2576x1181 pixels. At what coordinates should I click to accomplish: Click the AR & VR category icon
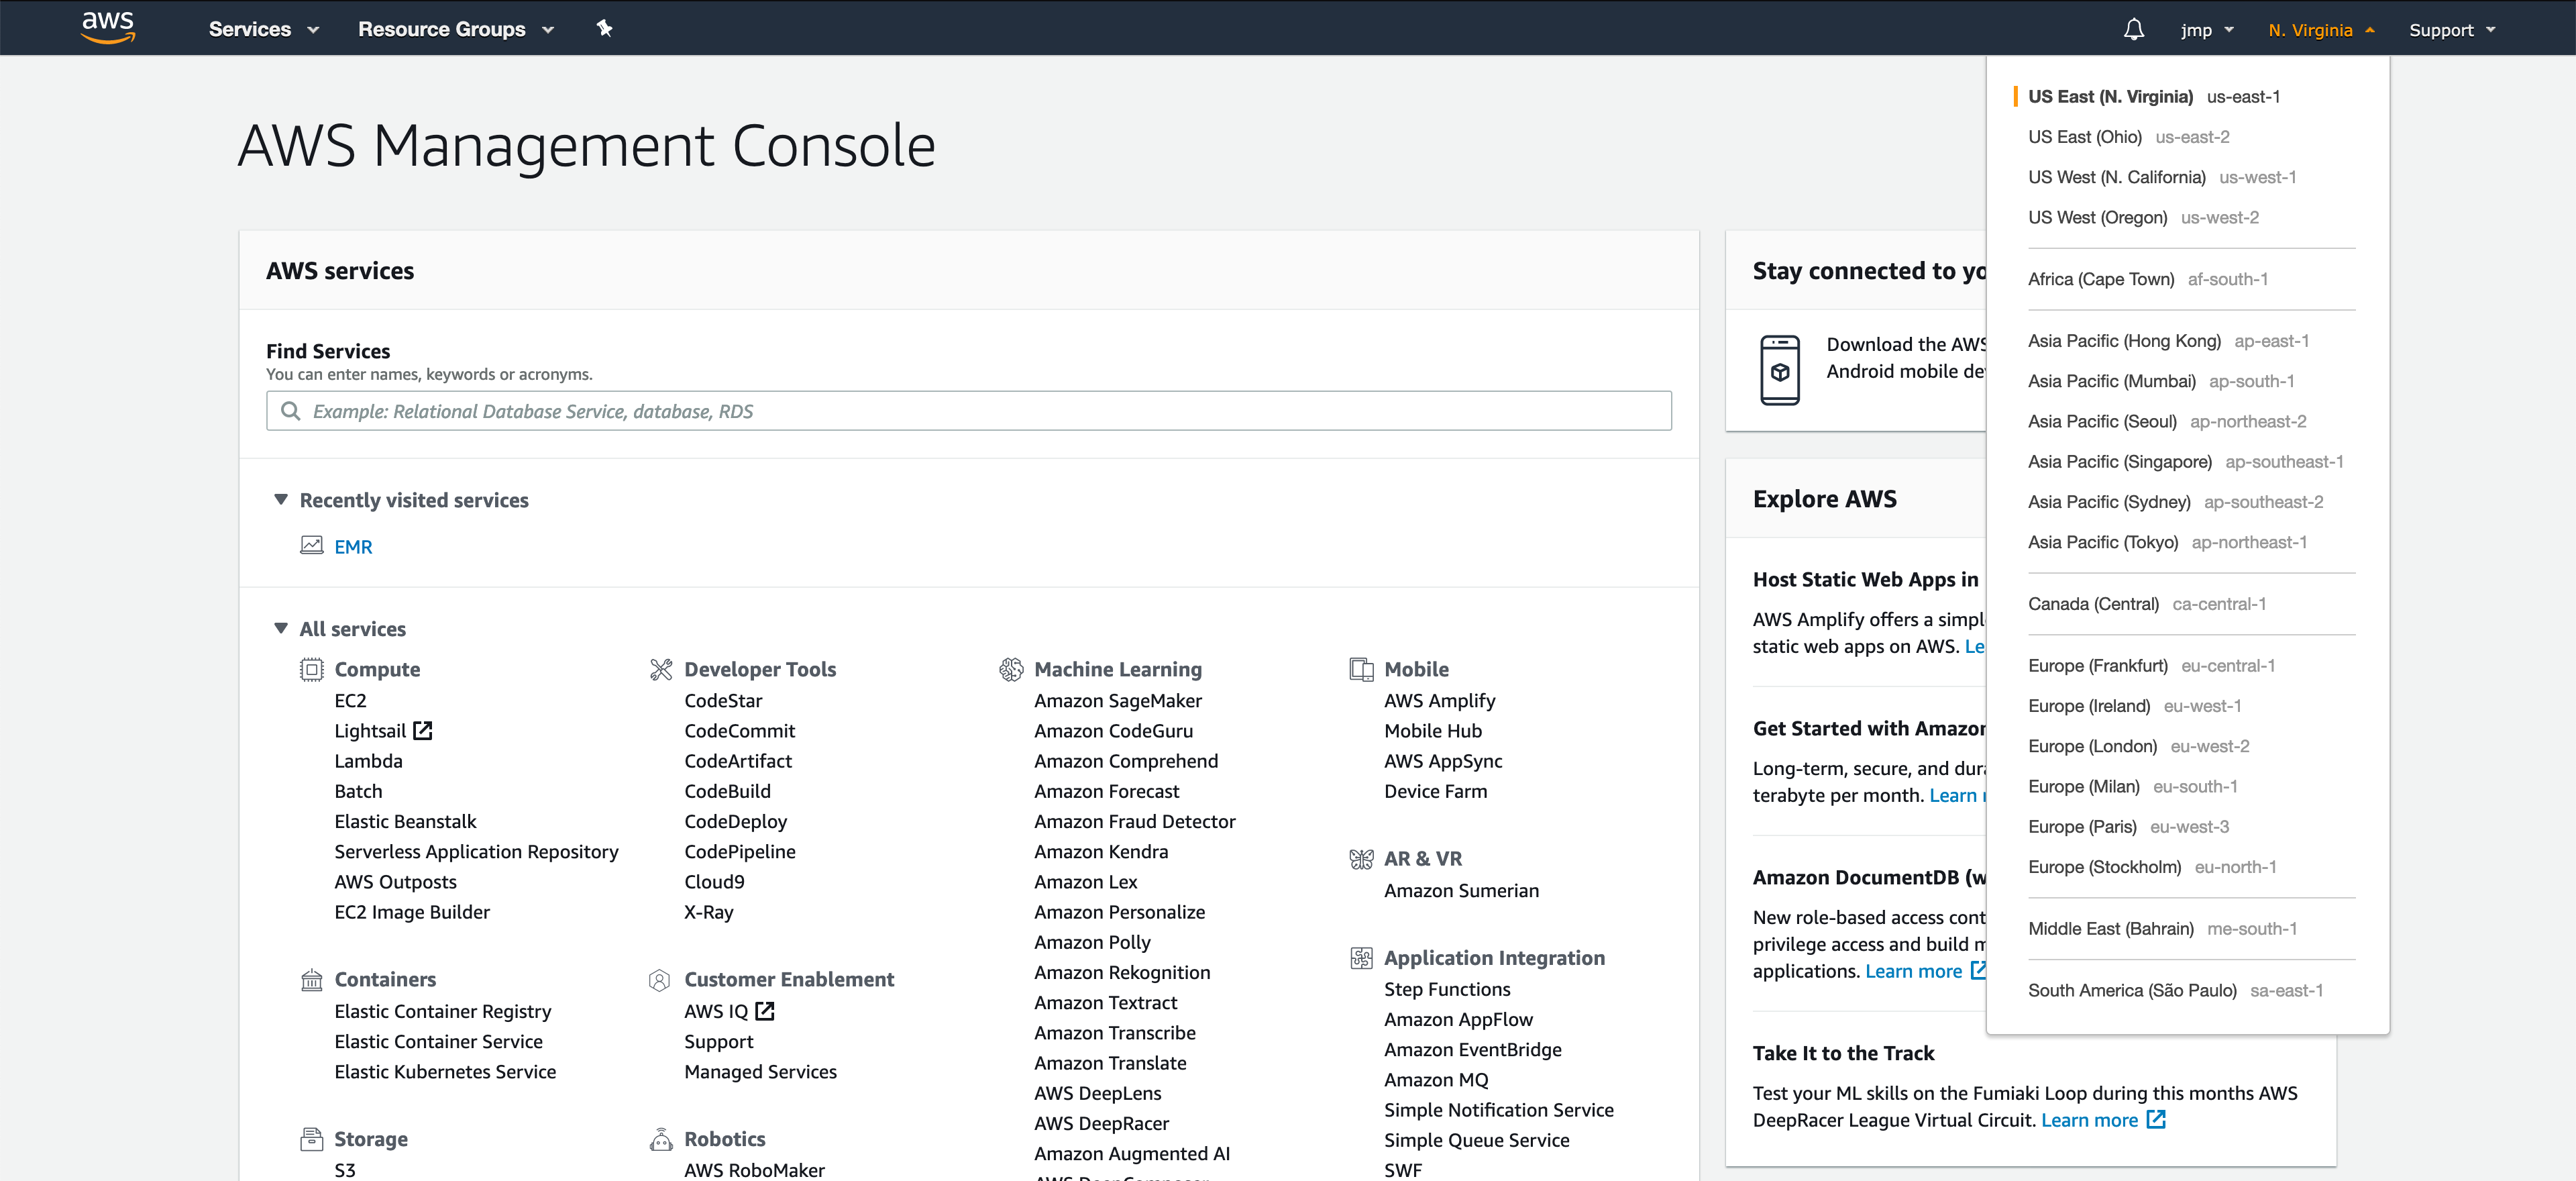(1361, 858)
